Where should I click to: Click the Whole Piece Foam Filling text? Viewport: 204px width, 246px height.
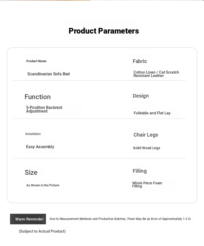tap(147, 184)
